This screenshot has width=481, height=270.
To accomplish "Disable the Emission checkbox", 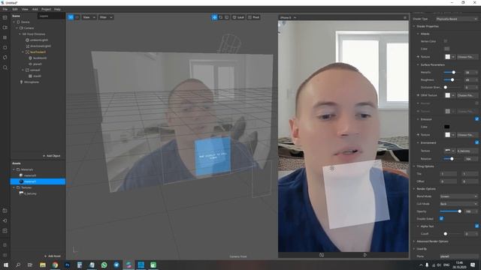I will (x=476, y=119).
